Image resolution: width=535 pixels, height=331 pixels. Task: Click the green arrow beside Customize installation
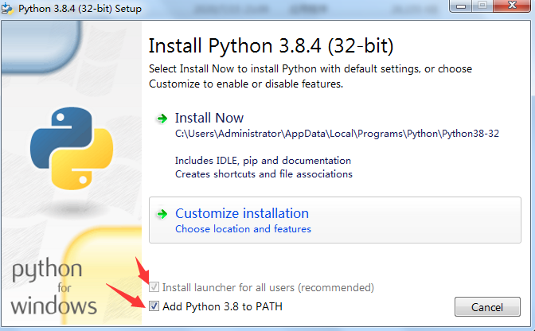(162, 214)
